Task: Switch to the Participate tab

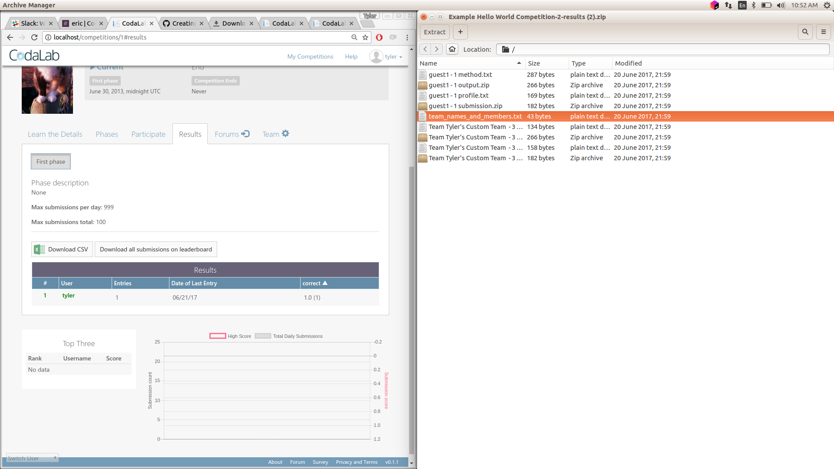Action: (x=148, y=134)
